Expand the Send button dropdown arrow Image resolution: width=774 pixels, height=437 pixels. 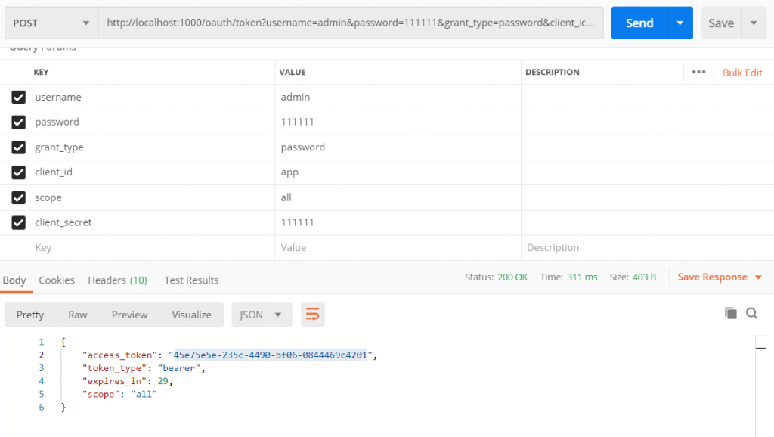(680, 23)
